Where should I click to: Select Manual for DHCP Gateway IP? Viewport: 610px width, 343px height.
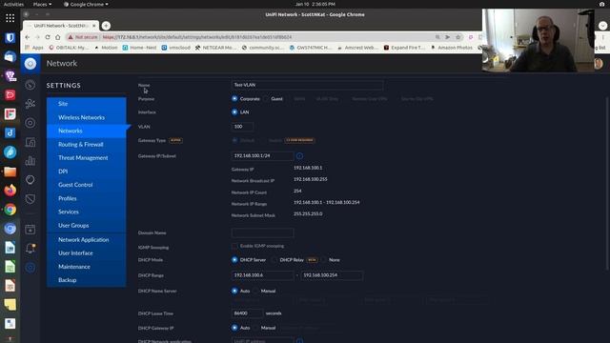(256, 328)
